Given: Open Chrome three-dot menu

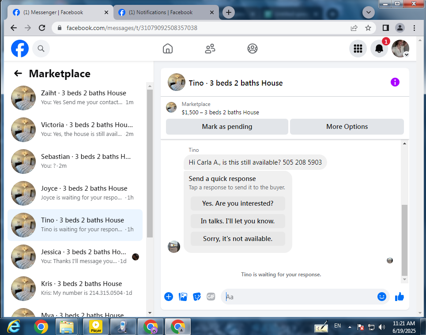Looking at the screenshot, I should (414, 28).
